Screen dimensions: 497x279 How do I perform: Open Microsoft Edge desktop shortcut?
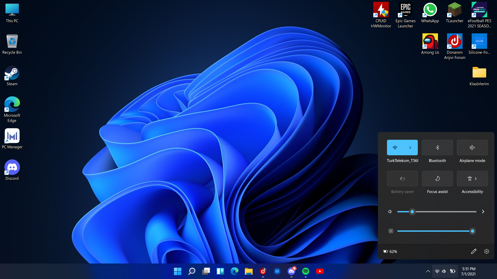[x=12, y=110]
